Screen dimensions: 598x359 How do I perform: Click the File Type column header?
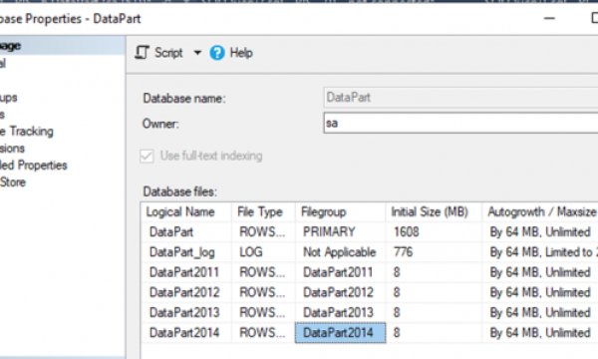click(263, 211)
